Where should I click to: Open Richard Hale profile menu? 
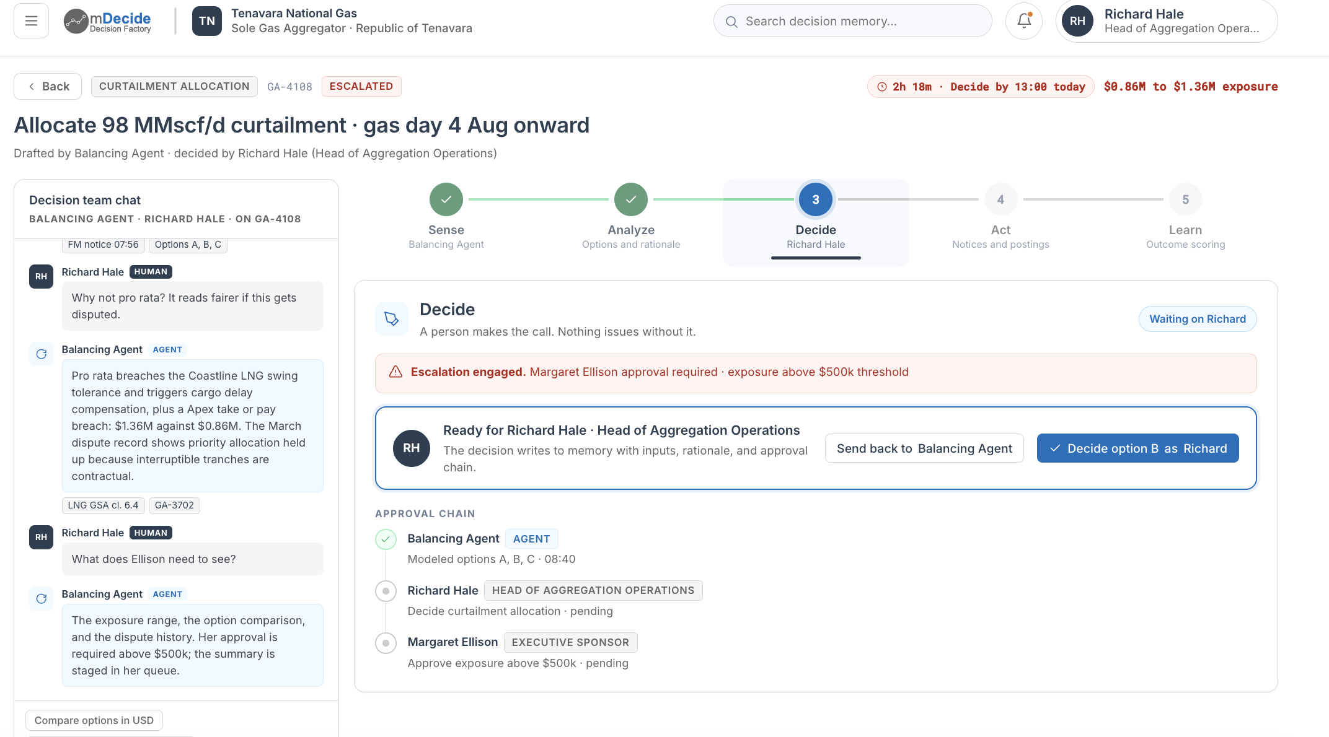(x=1167, y=21)
